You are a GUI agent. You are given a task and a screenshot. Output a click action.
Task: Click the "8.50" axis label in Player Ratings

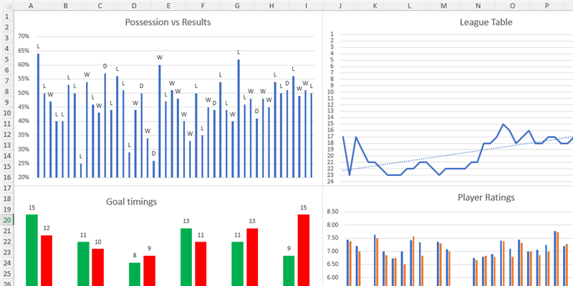tap(332, 212)
